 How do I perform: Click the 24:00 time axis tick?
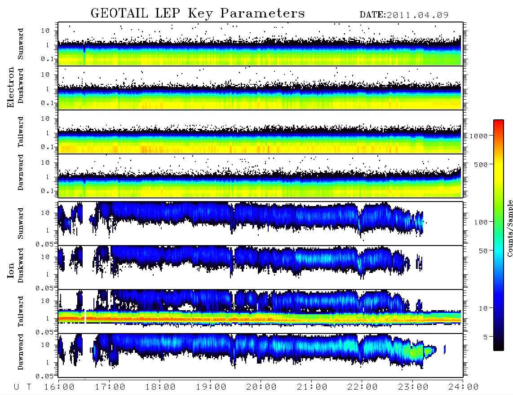click(463, 387)
